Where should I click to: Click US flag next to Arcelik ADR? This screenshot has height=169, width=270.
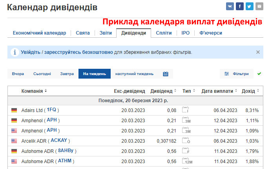pos(14,141)
